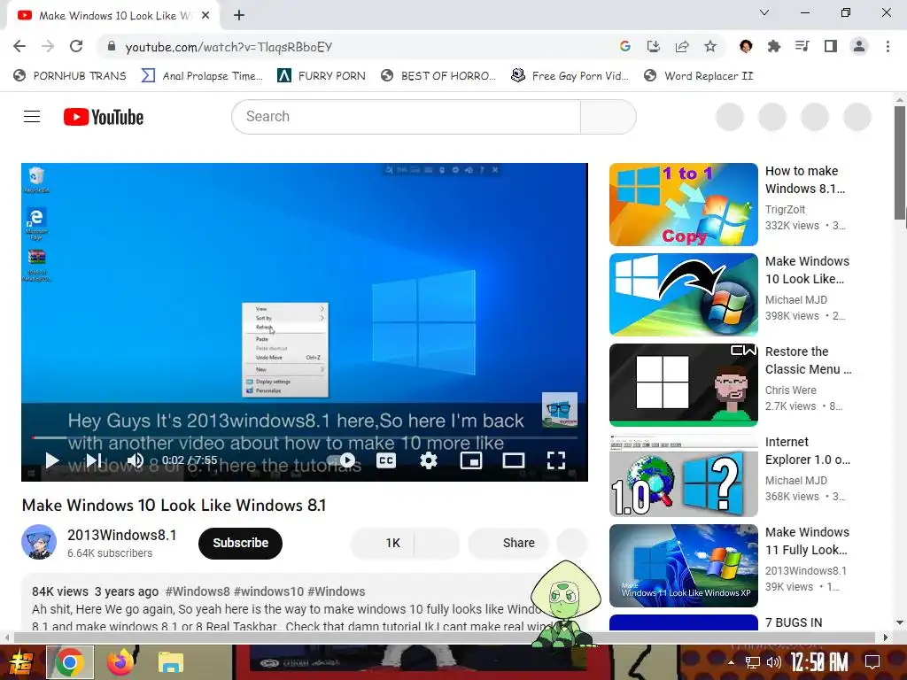Open the YouTube hamburger guide menu
907x680 pixels.
click(32, 117)
